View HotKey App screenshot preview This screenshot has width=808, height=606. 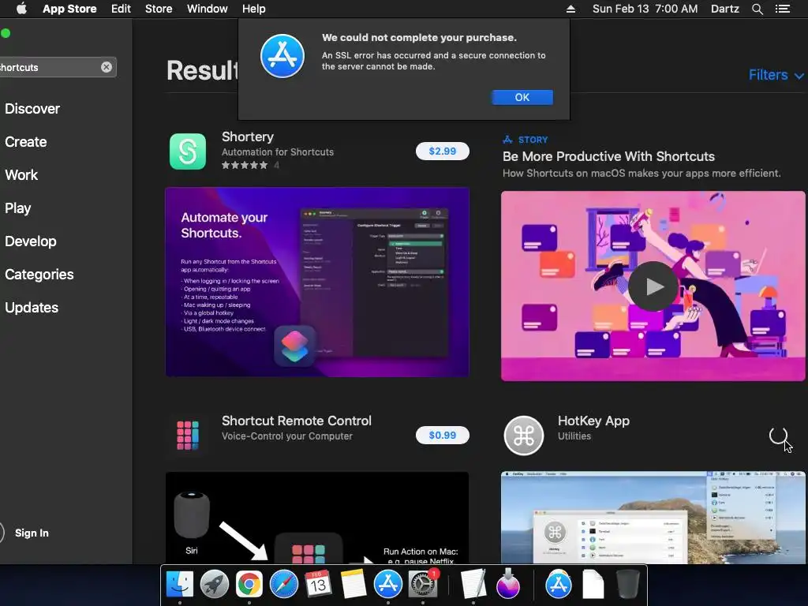pyautogui.click(x=653, y=518)
